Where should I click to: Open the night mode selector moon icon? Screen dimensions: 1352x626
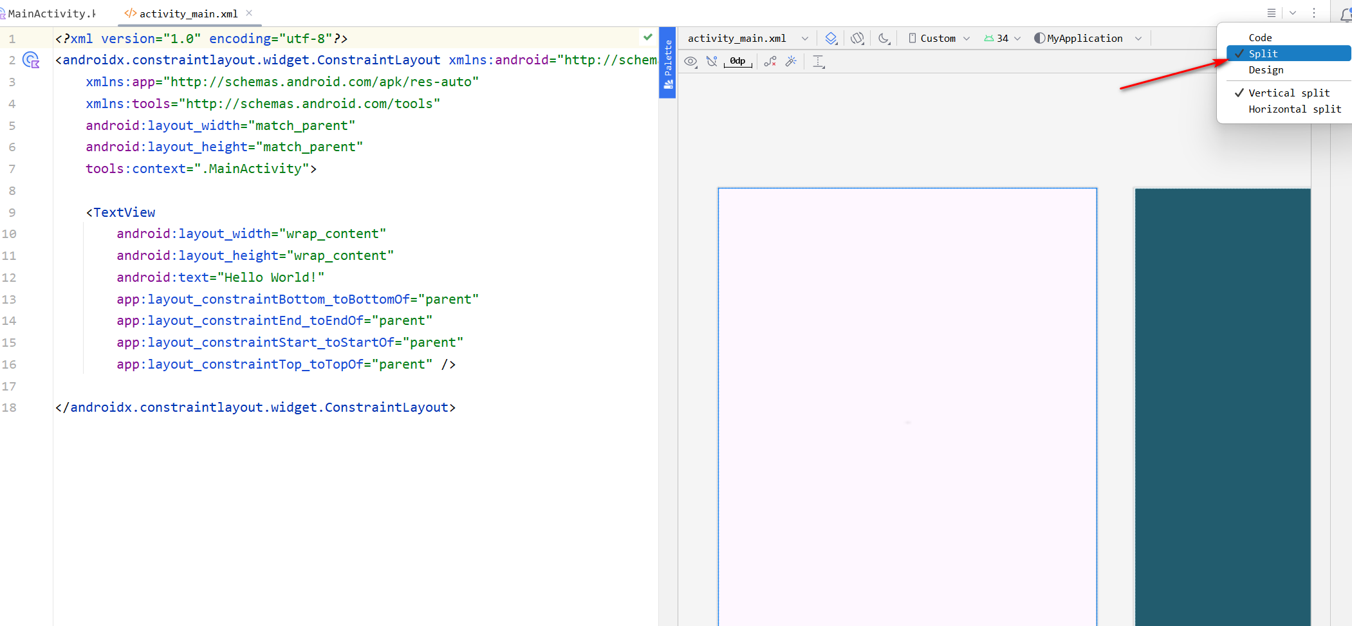click(884, 39)
